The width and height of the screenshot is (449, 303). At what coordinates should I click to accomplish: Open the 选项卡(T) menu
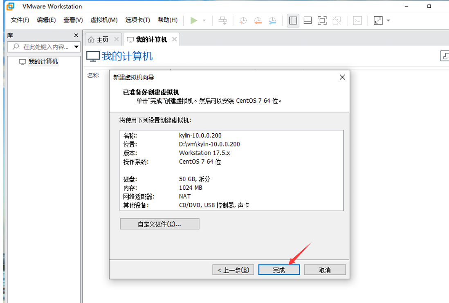tap(137, 20)
